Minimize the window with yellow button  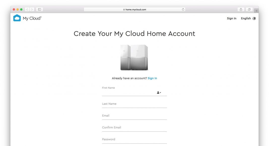click(x=17, y=9)
